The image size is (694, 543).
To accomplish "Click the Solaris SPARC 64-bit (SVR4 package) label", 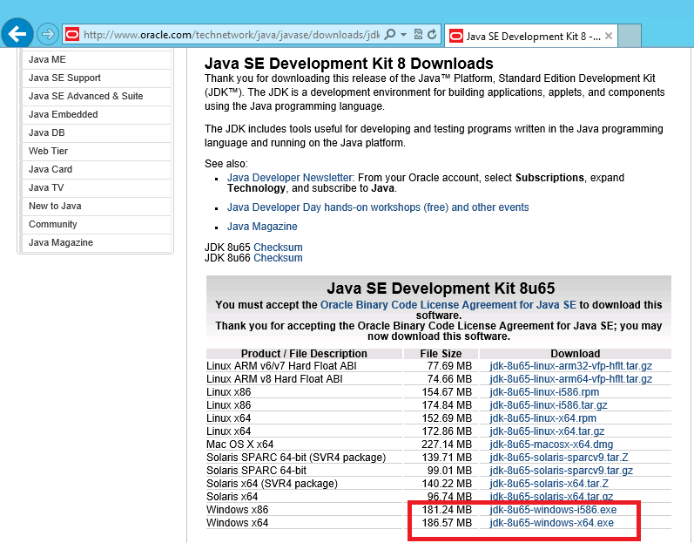I will [296, 458].
